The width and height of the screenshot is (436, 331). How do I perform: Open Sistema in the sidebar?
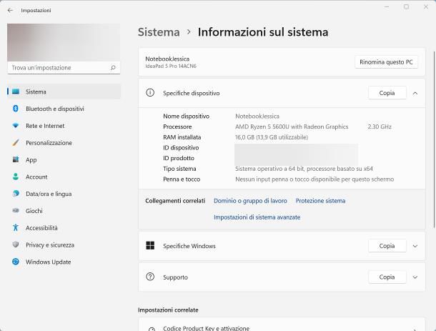(64, 92)
